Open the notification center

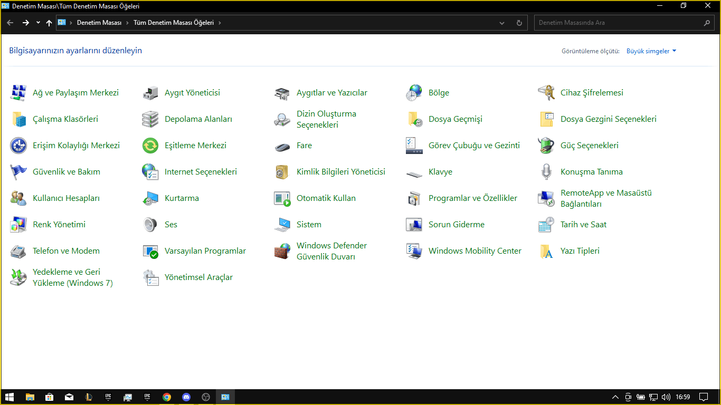click(x=704, y=397)
